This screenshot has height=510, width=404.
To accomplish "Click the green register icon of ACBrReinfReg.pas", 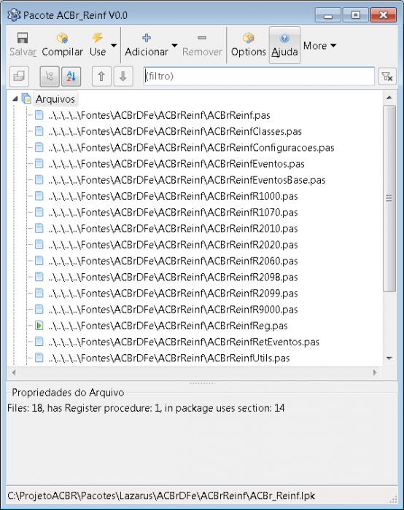I will pos(39,325).
